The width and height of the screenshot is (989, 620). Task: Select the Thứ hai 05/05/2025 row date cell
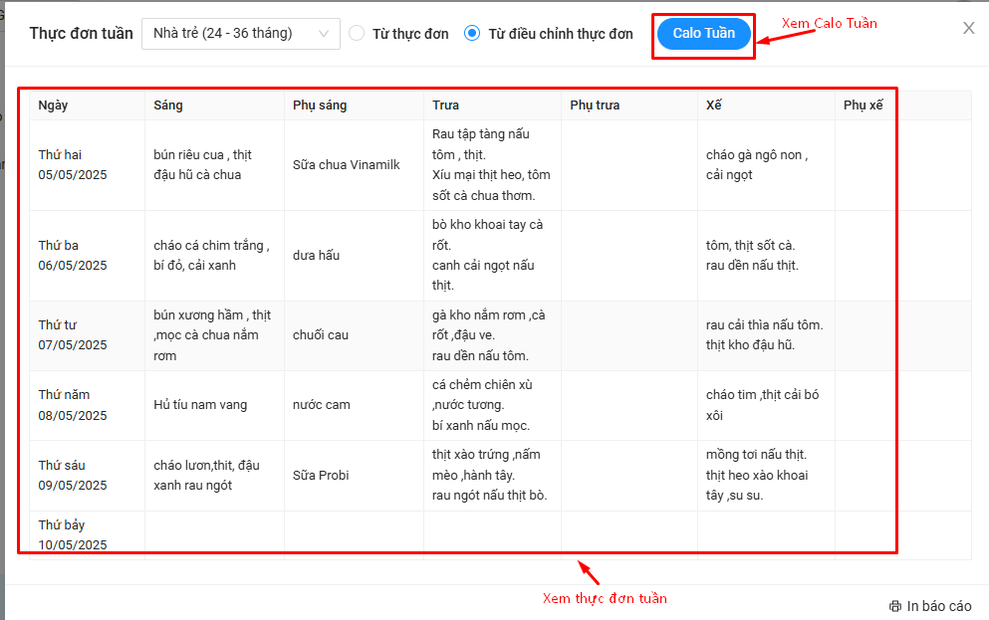tap(73, 165)
